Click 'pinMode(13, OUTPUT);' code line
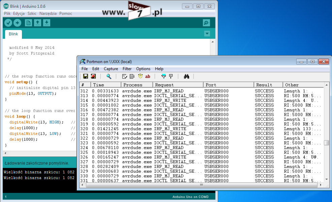The image size is (332, 202). (x=33, y=94)
